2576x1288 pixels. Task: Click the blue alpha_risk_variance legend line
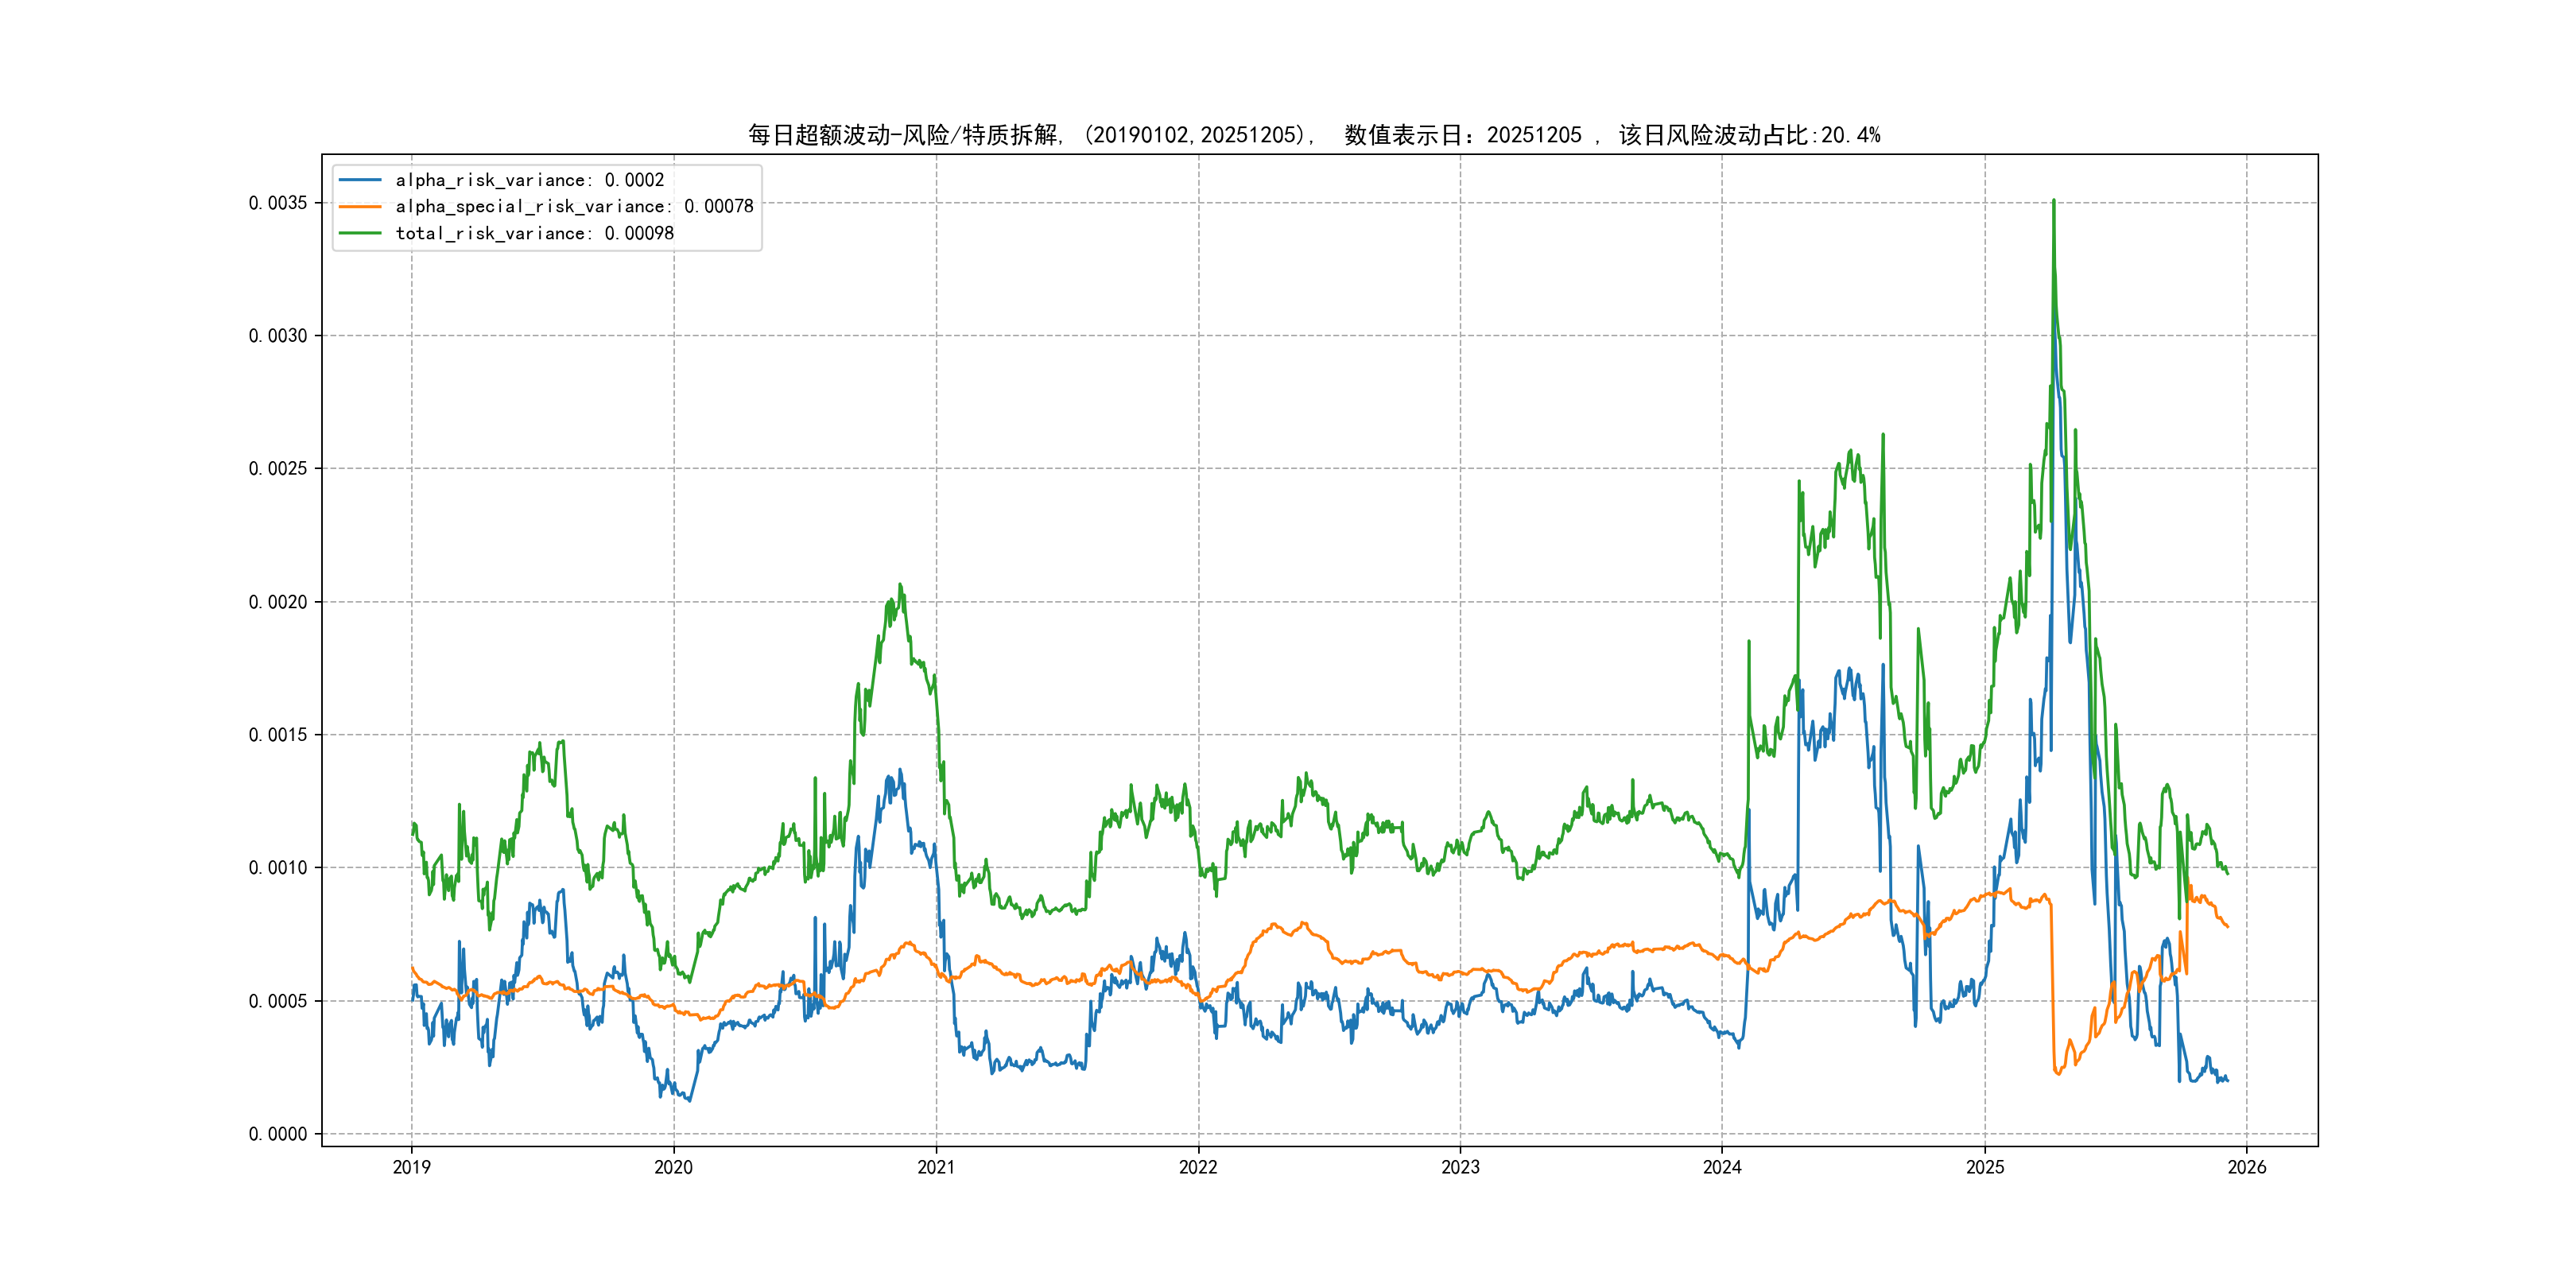point(360,180)
